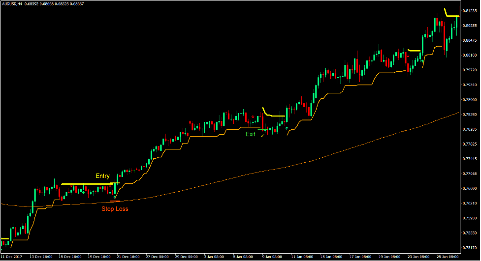Click the 0.78205 price axis label
Screen dimensions: 481x261
point(470,130)
